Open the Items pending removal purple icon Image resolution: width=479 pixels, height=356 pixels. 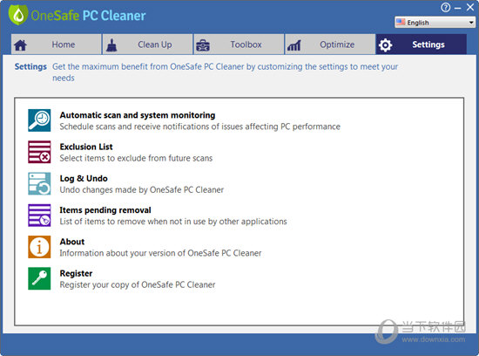[x=39, y=216]
